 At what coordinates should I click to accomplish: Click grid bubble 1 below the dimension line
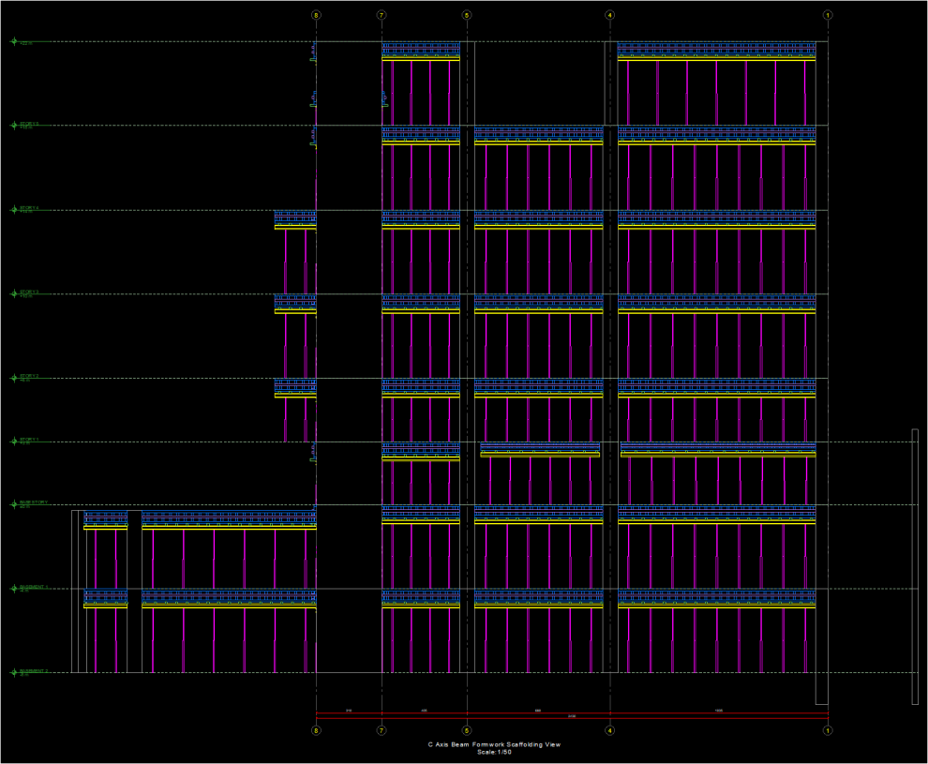pyautogui.click(x=828, y=730)
